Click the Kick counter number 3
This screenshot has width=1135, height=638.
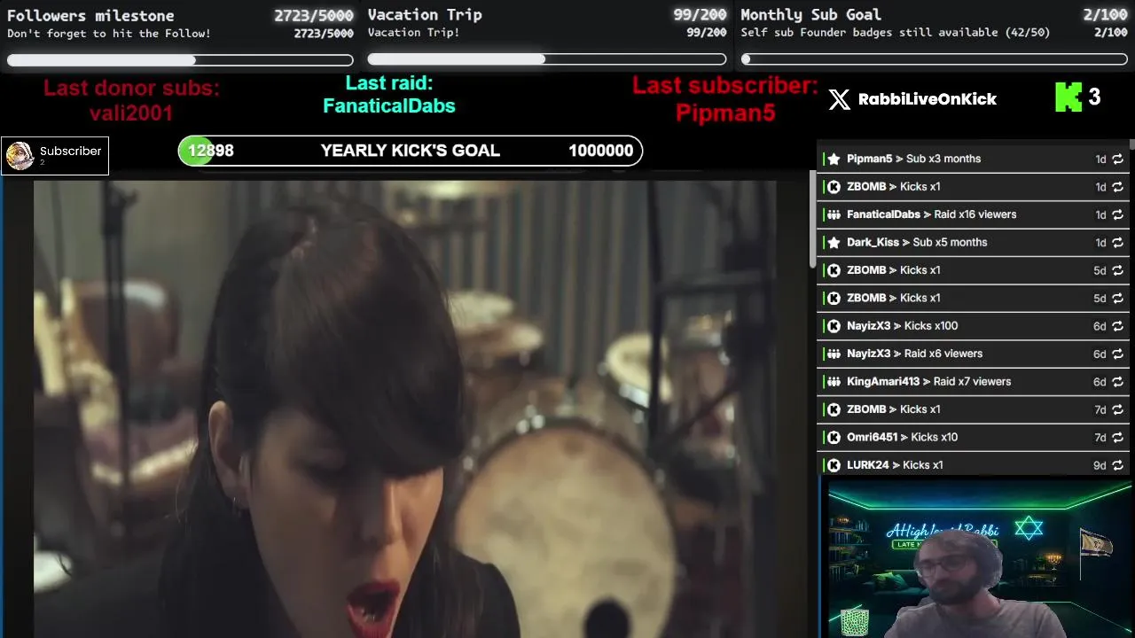point(1094,97)
